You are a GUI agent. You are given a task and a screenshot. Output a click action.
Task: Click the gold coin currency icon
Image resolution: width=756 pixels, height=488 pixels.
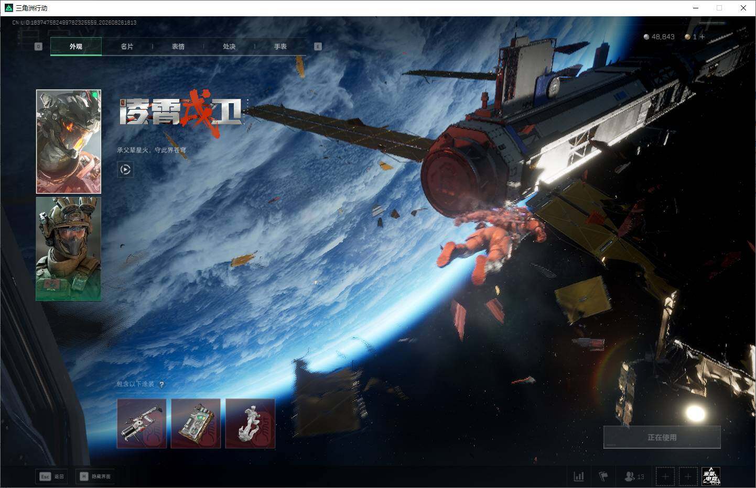tap(687, 37)
